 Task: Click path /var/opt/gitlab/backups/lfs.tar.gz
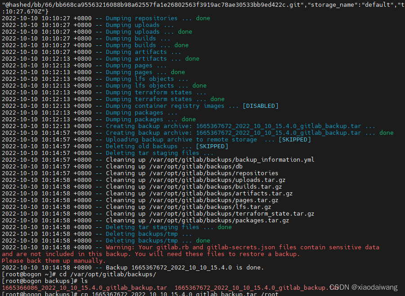(x=210, y=207)
